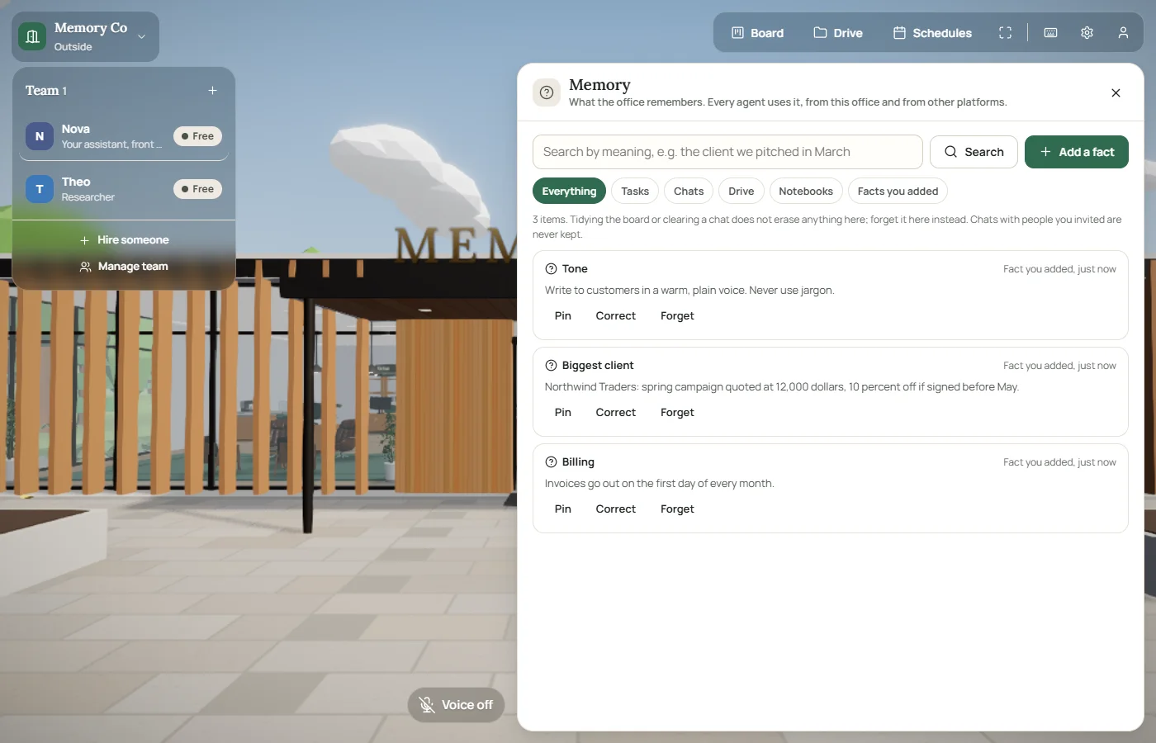Open the Board view
The width and height of the screenshot is (1156, 743).
pyautogui.click(x=757, y=33)
